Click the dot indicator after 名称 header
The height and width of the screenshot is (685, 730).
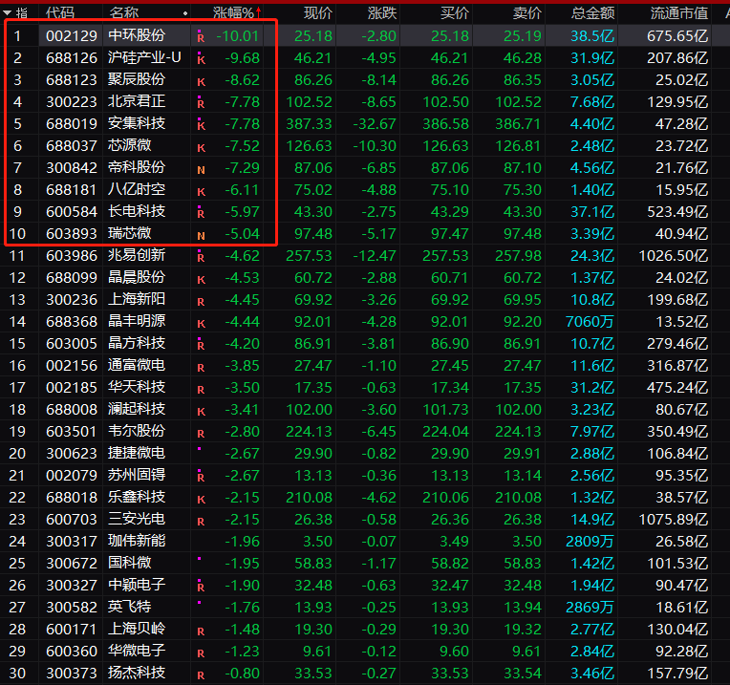(184, 13)
